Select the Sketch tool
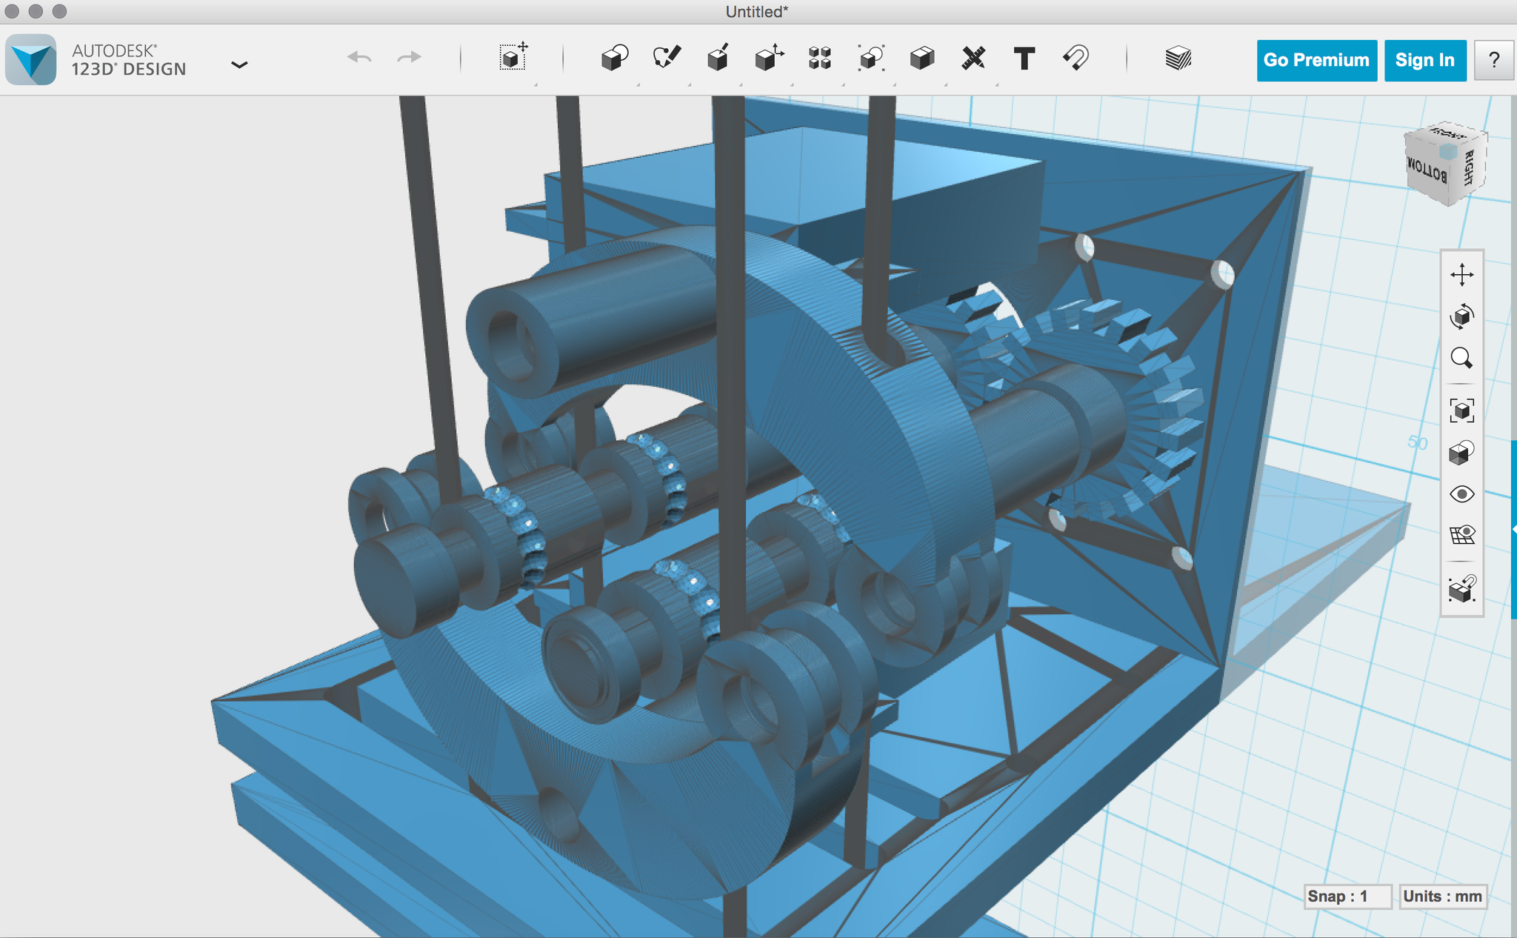1517x938 pixels. coord(666,58)
